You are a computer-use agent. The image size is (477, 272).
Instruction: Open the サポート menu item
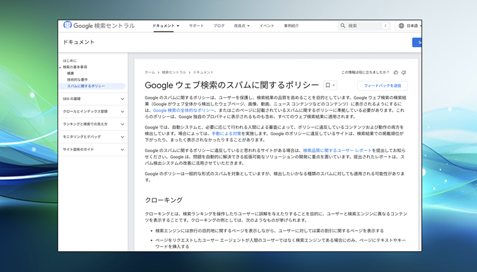tap(196, 26)
